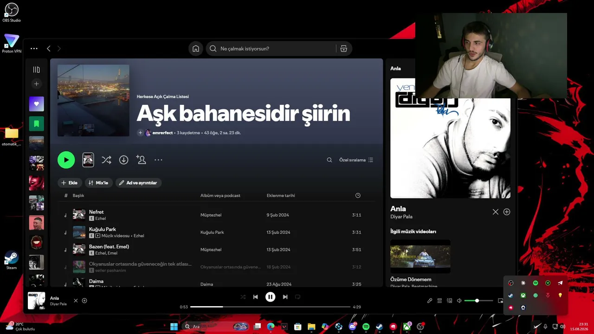Mute the Spotify volume speaker icon
This screenshot has height=334, width=594.
click(x=459, y=301)
